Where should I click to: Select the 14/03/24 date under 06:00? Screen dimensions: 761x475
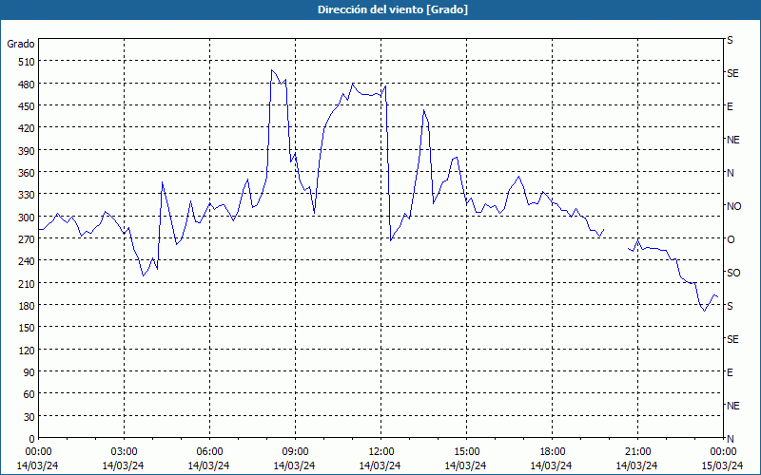tap(208, 465)
